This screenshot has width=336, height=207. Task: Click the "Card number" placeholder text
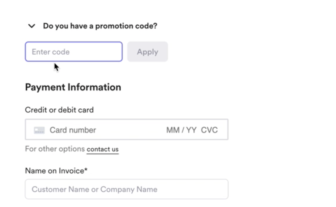73,130
